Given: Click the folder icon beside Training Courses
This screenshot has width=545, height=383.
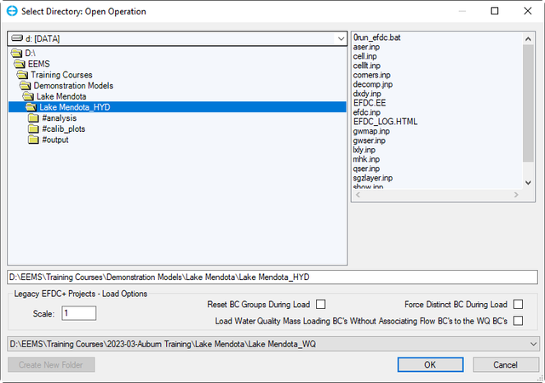Looking at the screenshot, I should [x=22, y=75].
